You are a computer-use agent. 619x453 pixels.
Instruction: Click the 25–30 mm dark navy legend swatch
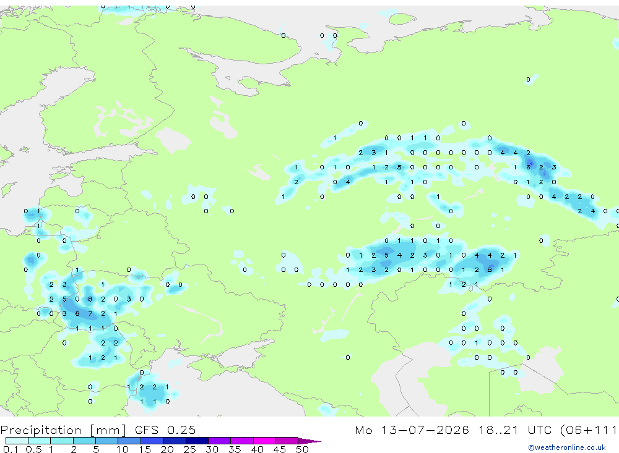(197, 441)
